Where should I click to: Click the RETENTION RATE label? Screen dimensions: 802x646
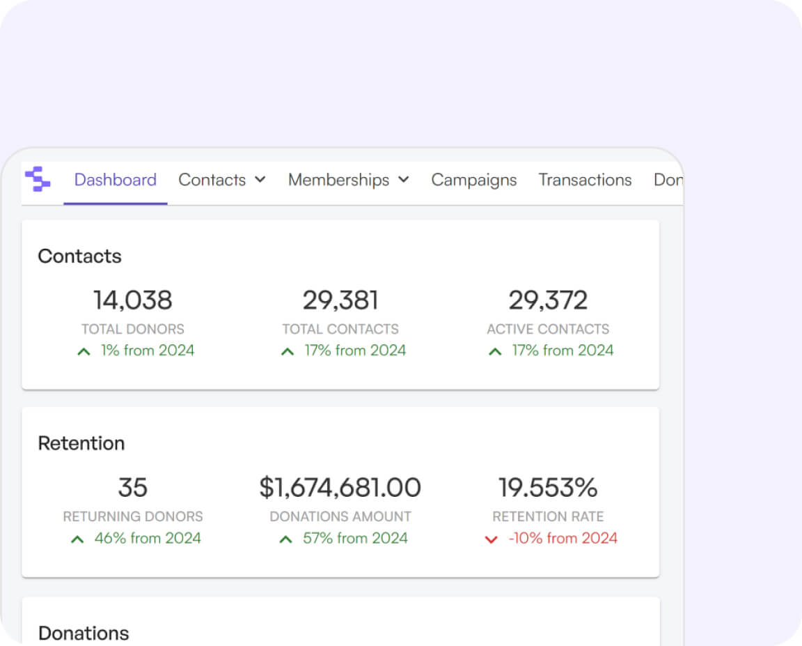click(548, 516)
